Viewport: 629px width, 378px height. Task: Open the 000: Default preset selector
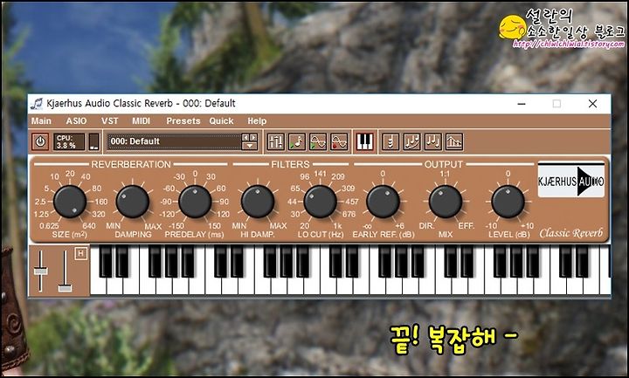click(174, 141)
